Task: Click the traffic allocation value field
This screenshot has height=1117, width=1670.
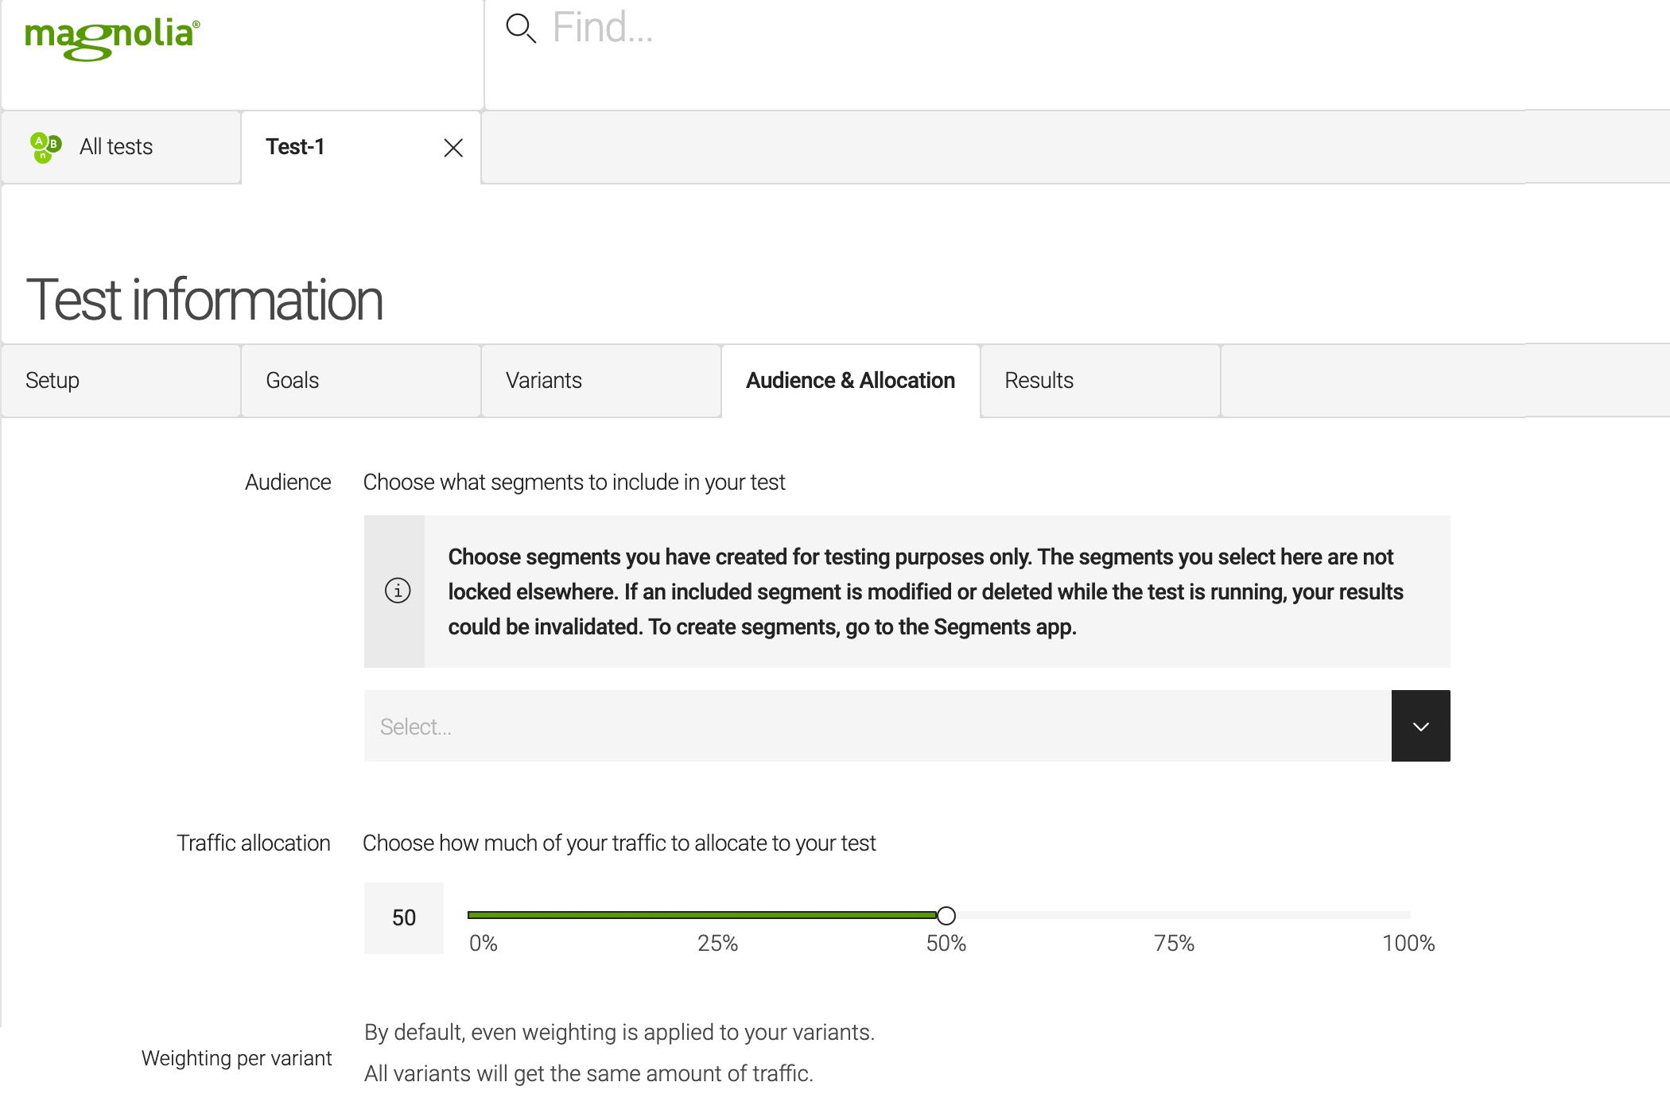Action: 404,917
